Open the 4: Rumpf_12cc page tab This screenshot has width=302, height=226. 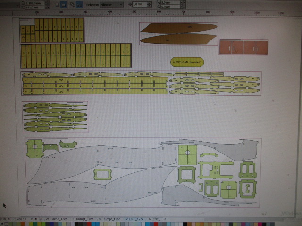click(x=109, y=219)
